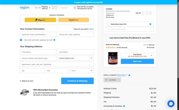This screenshot has width=179, height=110.
Task: Click the House number and street field
Action: point(38,58)
